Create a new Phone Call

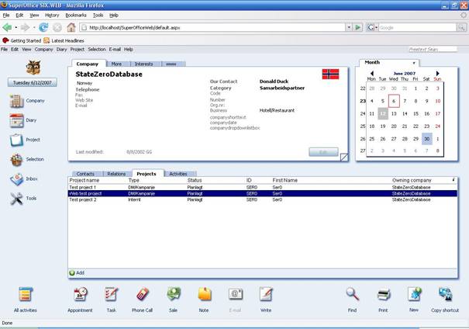pos(143,294)
